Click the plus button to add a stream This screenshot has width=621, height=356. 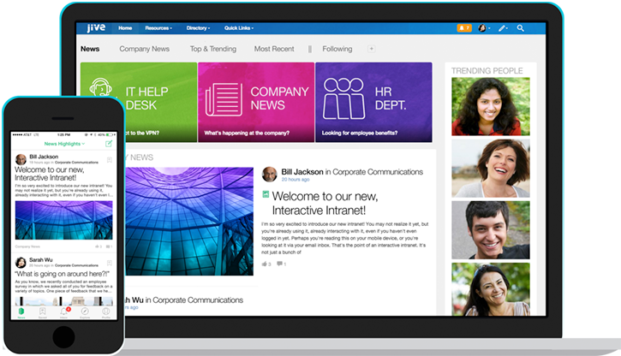pyautogui.click(x=371, y=49)
